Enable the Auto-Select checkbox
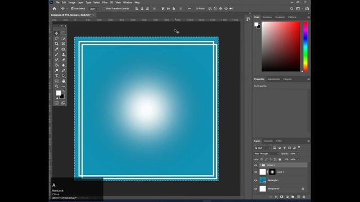 [72, 9]
